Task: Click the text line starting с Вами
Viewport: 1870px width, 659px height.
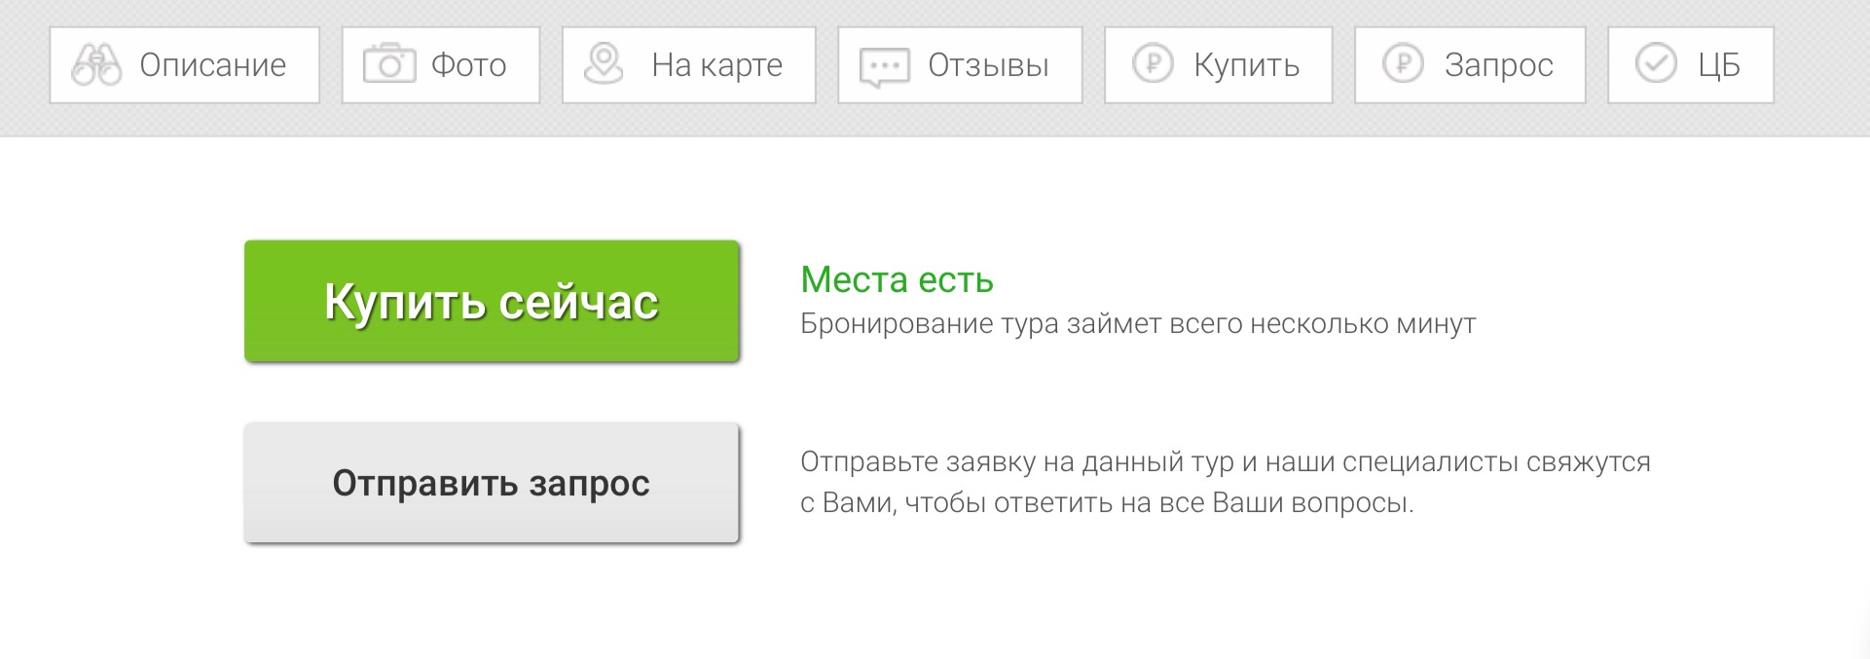Action: point(1107,503)
